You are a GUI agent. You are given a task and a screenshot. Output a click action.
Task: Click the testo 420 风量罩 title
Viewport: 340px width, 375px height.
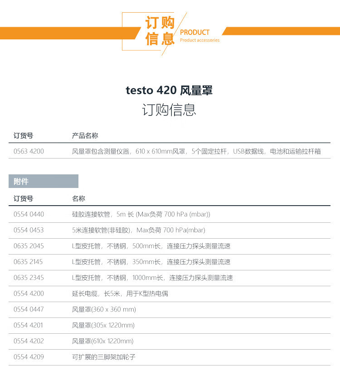coord(169,91)
